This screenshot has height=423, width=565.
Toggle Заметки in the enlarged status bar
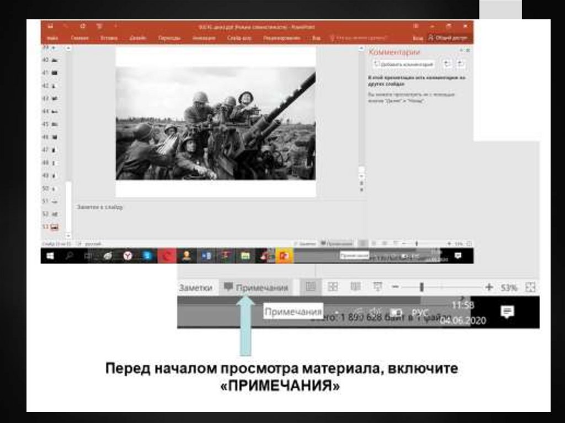coord(195,287)
